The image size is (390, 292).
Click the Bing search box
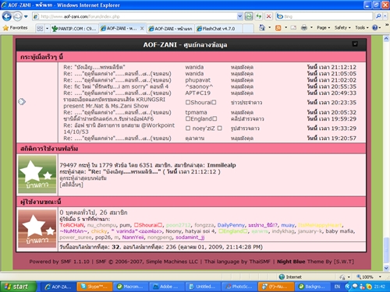point(325,16)
